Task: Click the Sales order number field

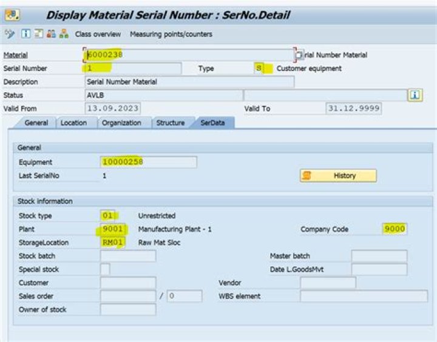Action: click(x=128, y=296)
